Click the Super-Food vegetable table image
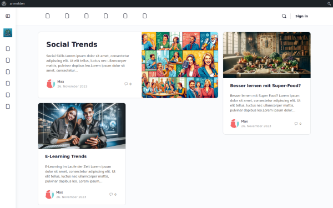Image resolution: width=333 pixels, height=208 pixels. point(267,55)
